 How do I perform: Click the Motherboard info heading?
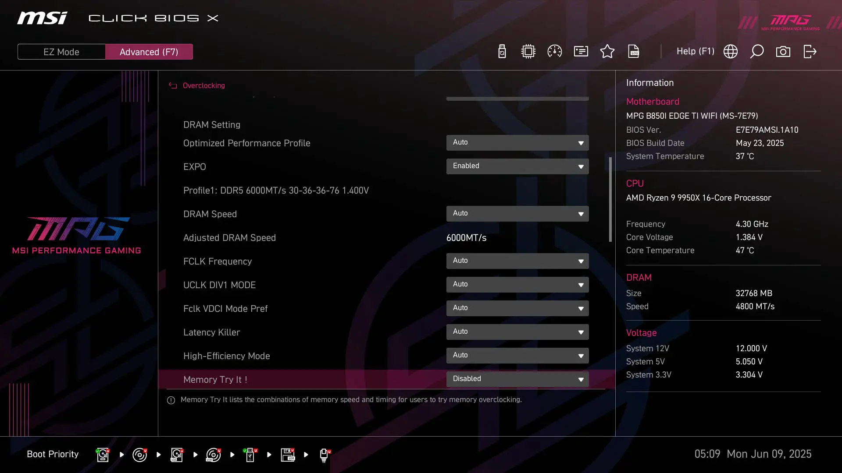[x=653, y=102]
